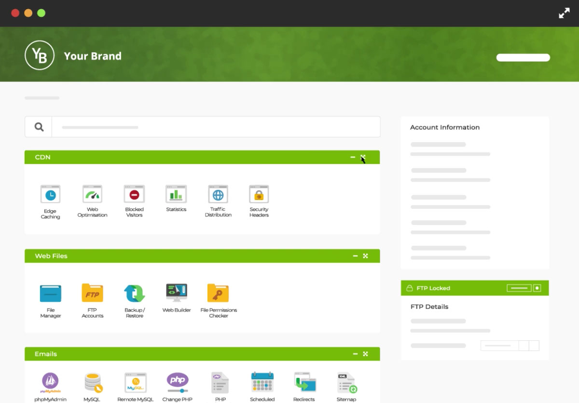
Task: Open CDN Statistics icon
Action: click(x=176, y=195)
